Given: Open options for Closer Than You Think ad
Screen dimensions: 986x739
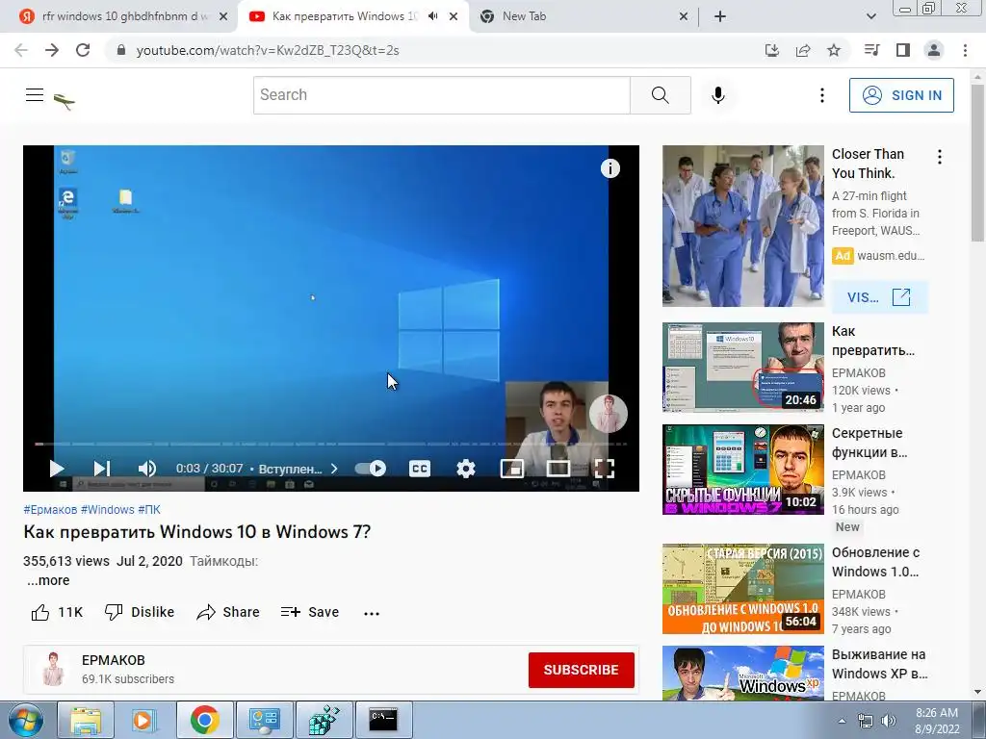Looking at the screenshot, I should 940,157.
